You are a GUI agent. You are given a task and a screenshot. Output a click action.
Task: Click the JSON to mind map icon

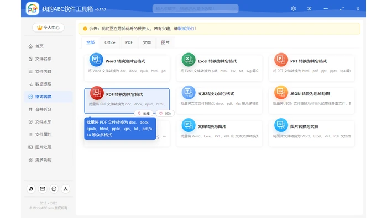click(x=281, y=92)
